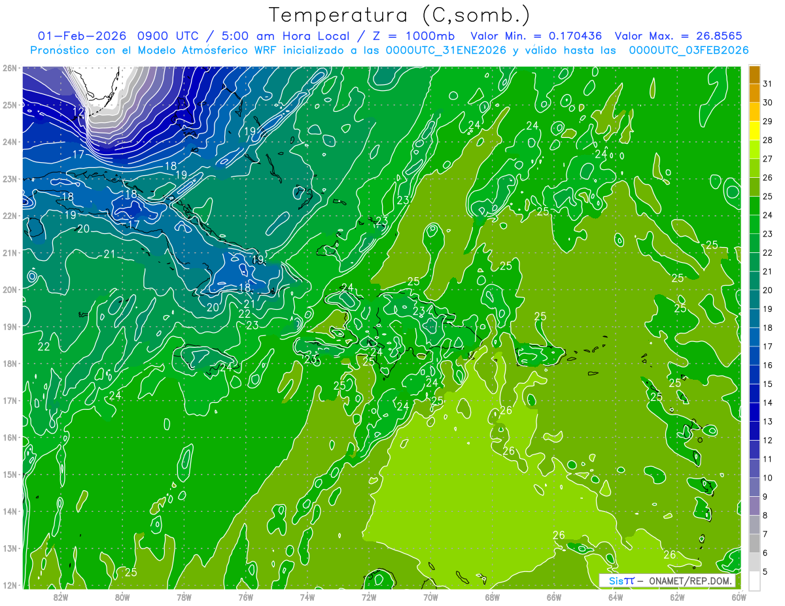Click the latitude label "16N"
Viewport: 785px width, 606px height.
point(10,437)
